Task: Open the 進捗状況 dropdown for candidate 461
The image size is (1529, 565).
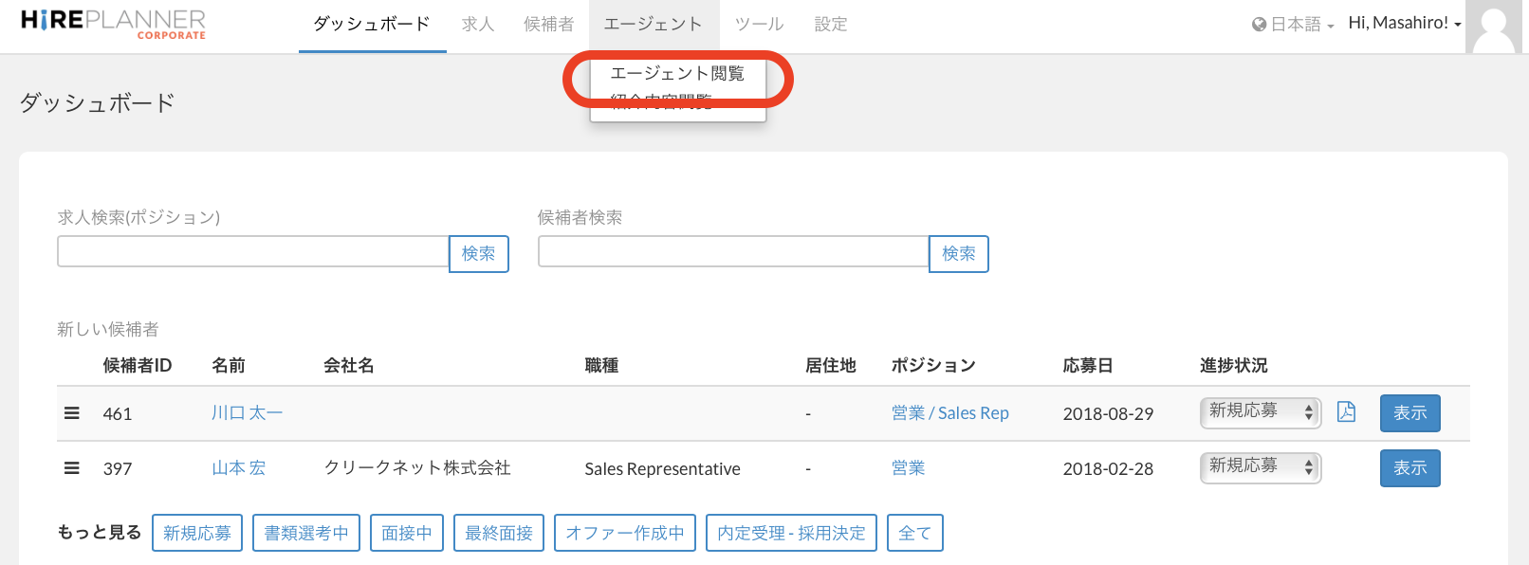Action: click(x=1260, y=412)
